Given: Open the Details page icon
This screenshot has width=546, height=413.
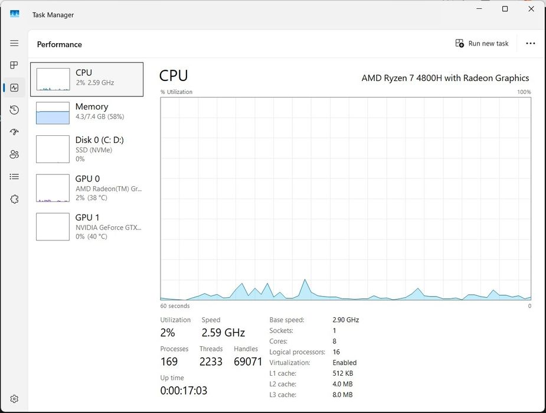Looking at the screenshot, I should (14, 177).
